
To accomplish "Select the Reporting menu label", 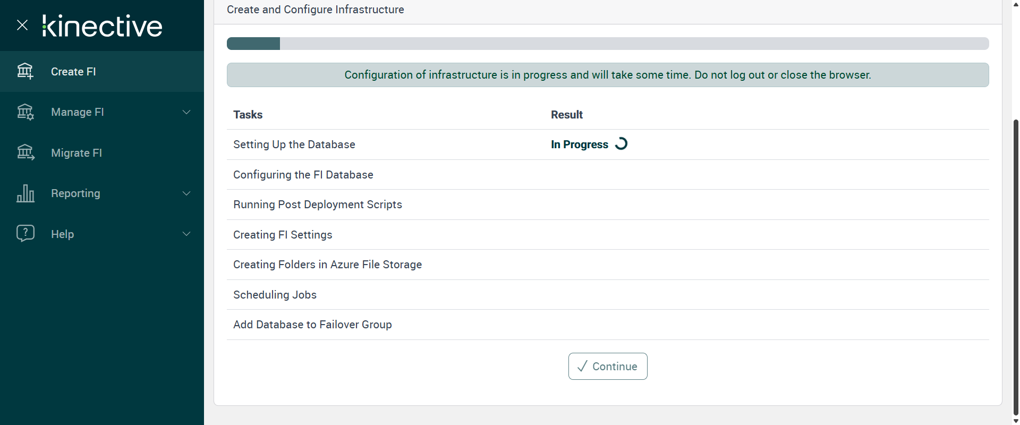I will tap(75, 193).
